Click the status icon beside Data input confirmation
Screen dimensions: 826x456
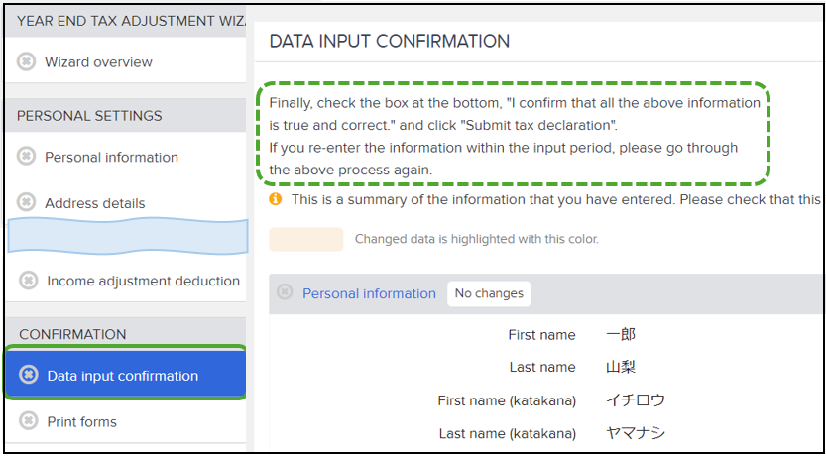tap(28, 375)
